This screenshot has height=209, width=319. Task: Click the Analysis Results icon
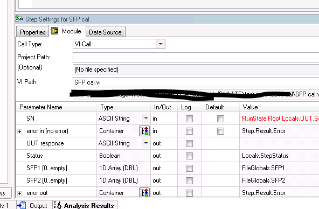58,205
